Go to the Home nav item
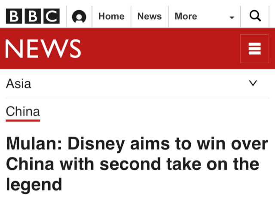Screen dimensions: 275x205 tap(111, 16)
